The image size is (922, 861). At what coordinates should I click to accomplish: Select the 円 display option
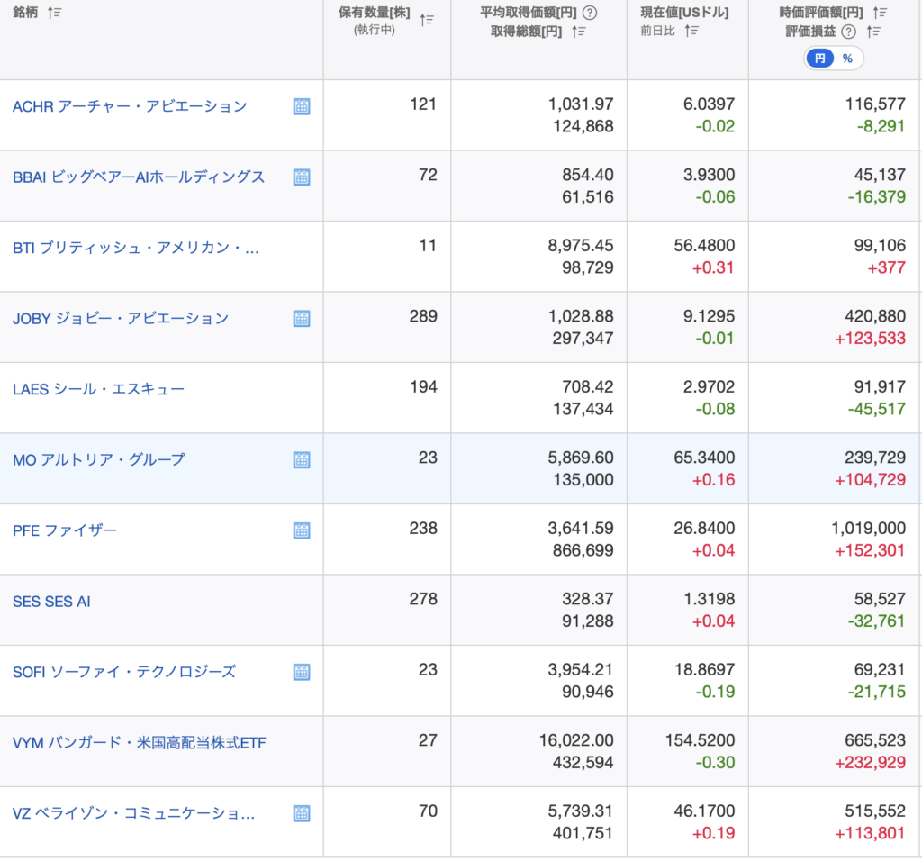[819, 59]
